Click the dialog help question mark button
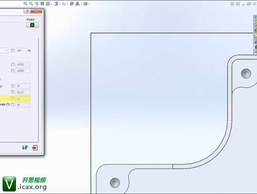This screenshot has width=257, height=194. point(27,11)
